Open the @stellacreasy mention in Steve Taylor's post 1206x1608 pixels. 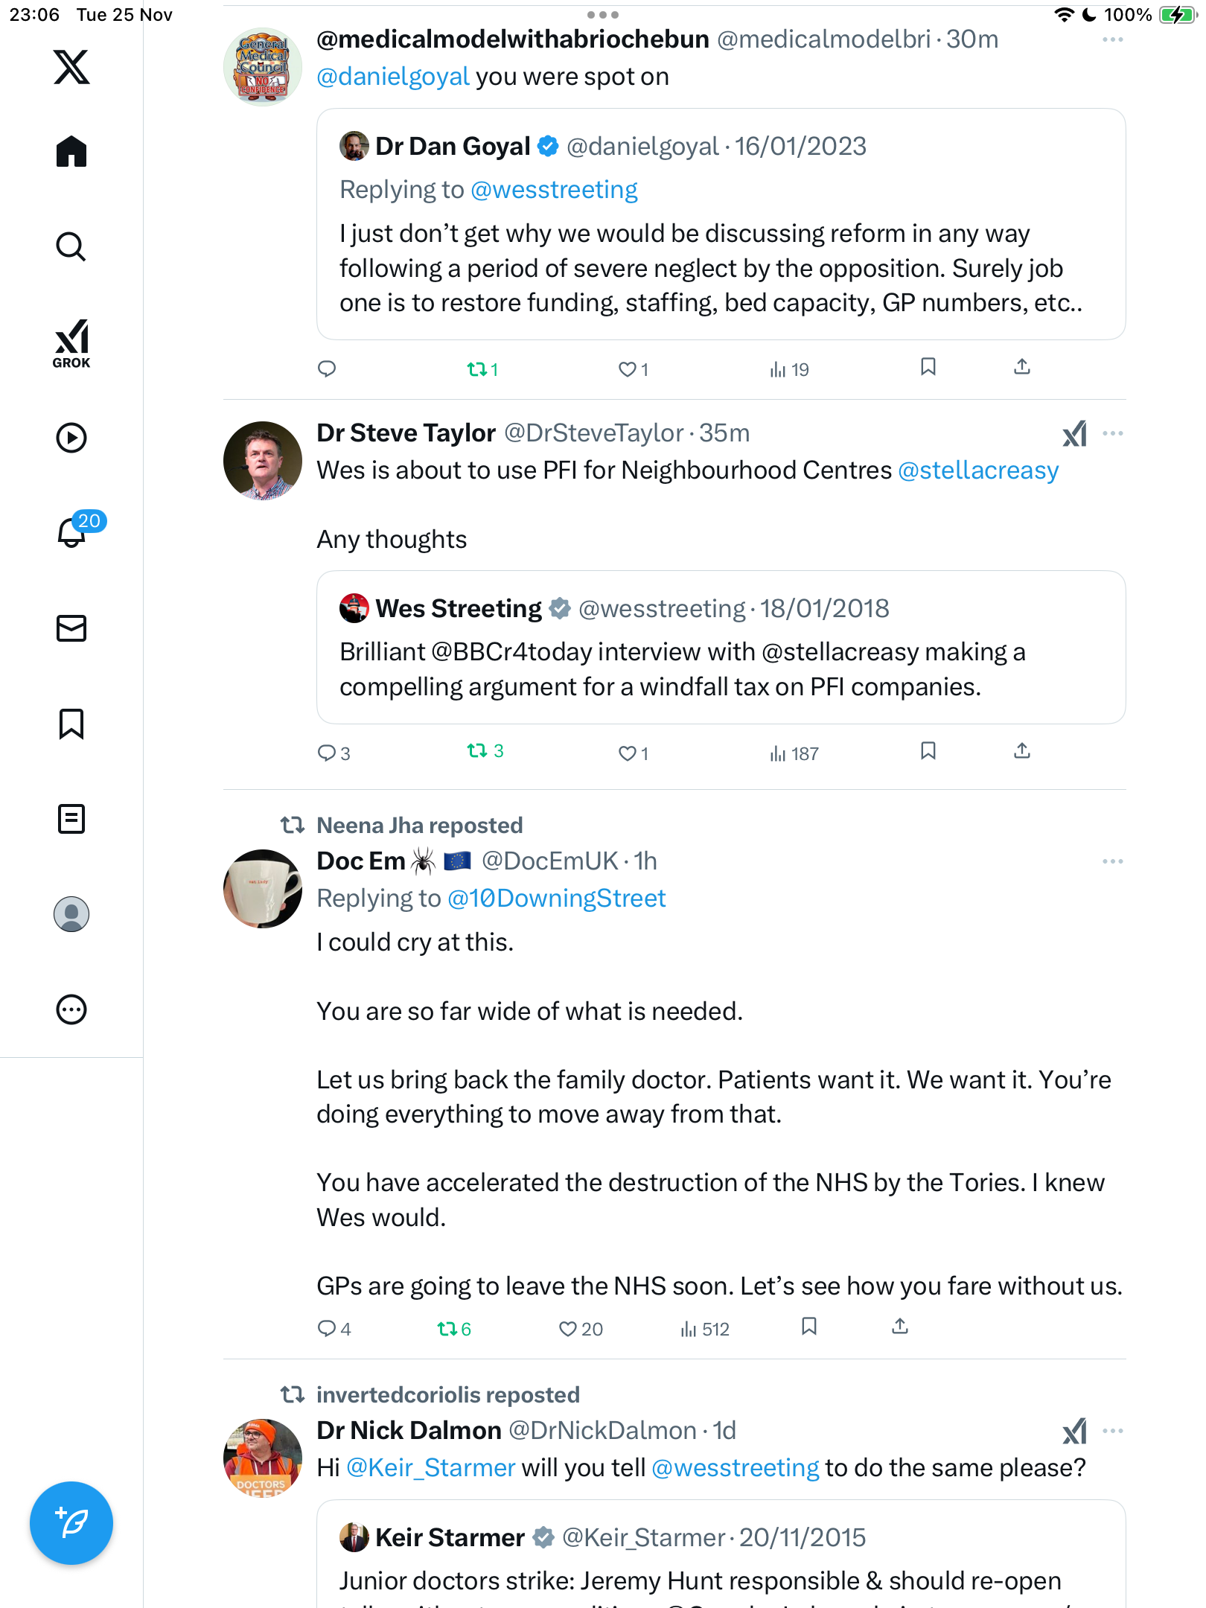[978, 470]
